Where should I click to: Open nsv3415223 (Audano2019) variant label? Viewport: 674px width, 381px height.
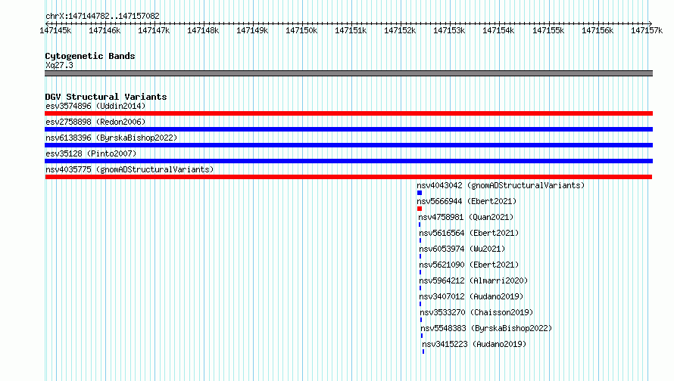tap(474, 344)
